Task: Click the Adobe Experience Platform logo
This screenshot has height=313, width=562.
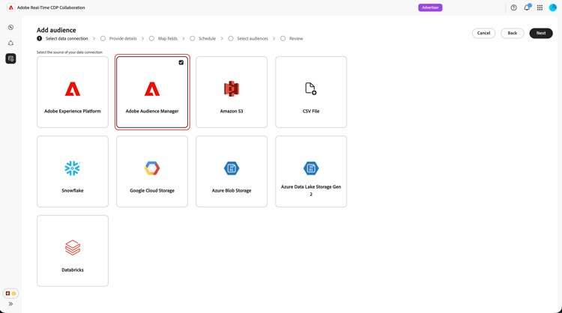Action: [73, 89]
